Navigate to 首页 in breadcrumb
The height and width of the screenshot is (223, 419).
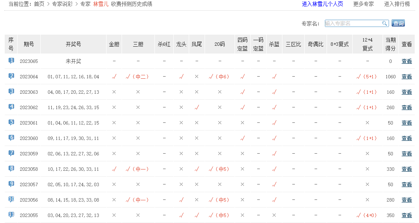(x=39, y=4)
